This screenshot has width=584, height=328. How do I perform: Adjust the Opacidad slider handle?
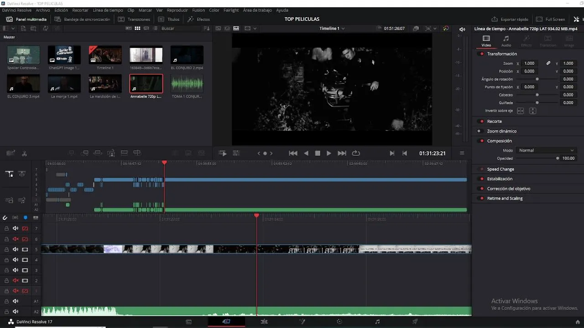pyautogui.click(x=558, y=159)
